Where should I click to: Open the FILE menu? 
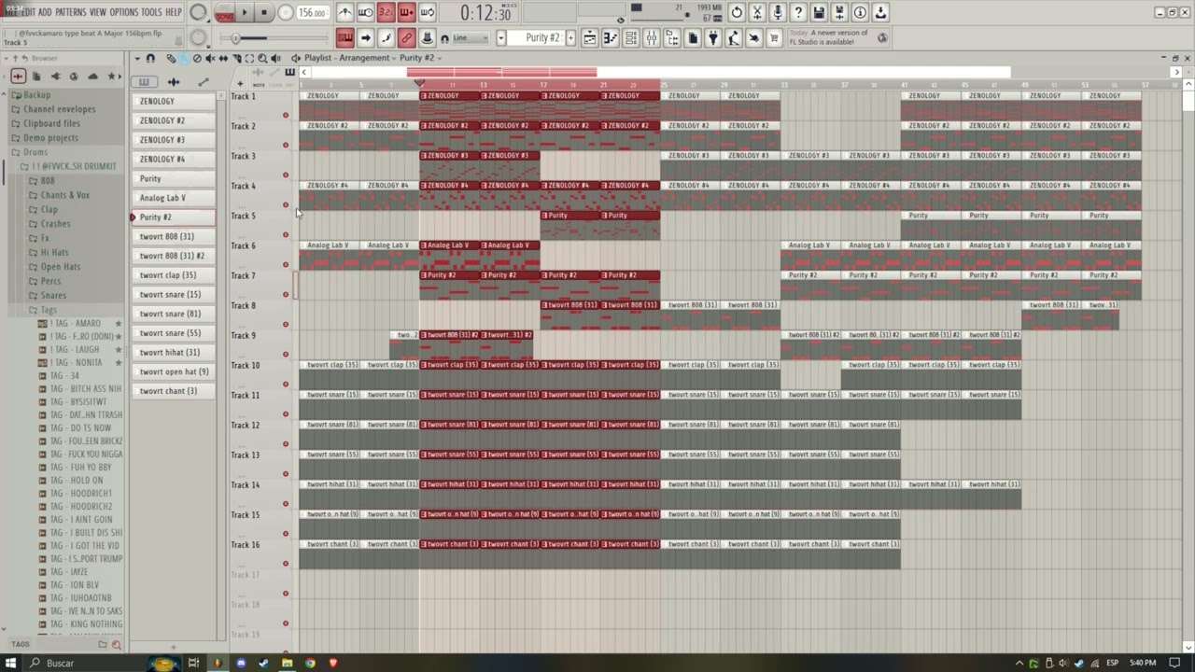tap(11, 12)
